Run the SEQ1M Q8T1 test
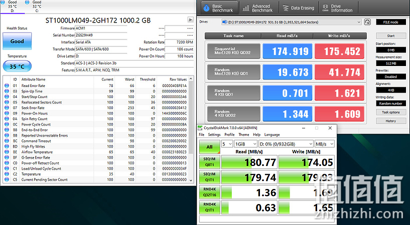This screenshot has height=225, width=410. click(x=209, y=162)
